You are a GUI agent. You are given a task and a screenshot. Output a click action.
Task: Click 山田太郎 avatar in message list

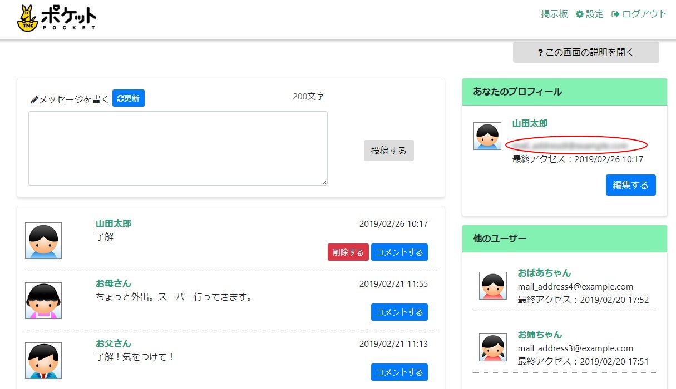[x=43, y=241]
